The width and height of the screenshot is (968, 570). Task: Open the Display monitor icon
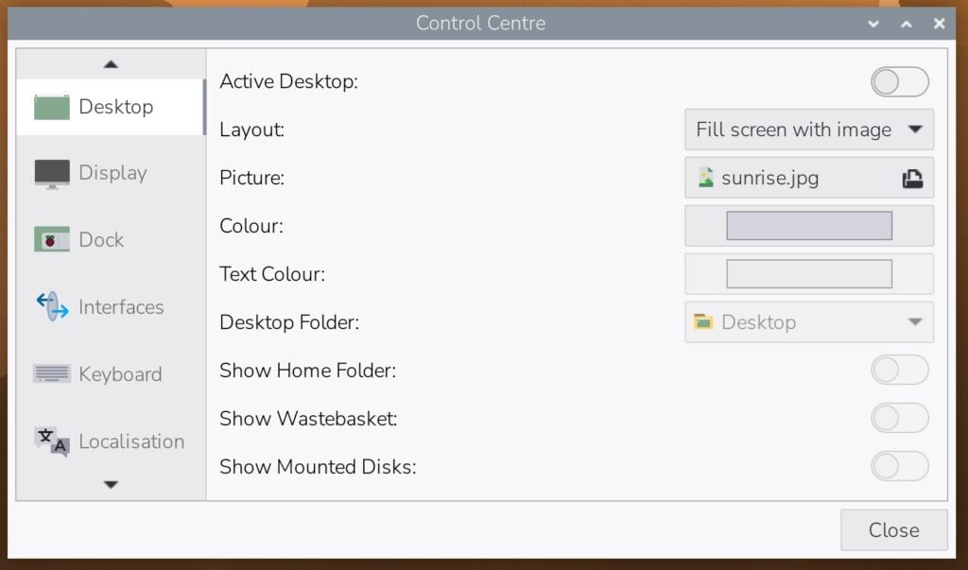52,174
